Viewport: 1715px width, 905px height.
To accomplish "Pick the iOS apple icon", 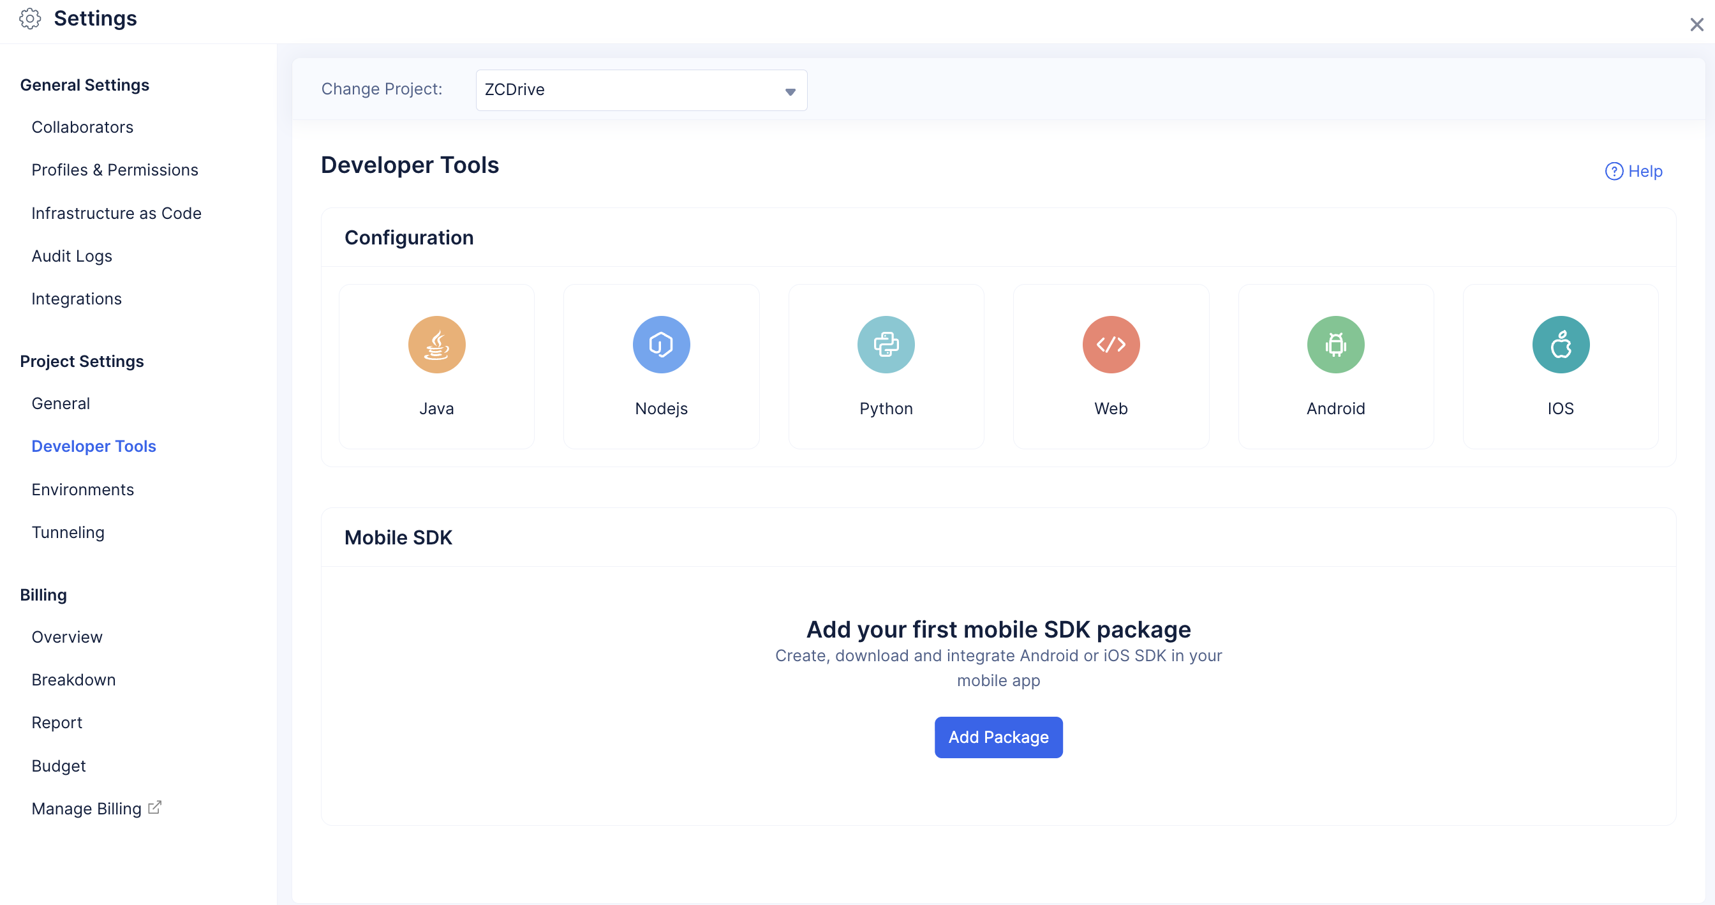I will [1561, 344].
